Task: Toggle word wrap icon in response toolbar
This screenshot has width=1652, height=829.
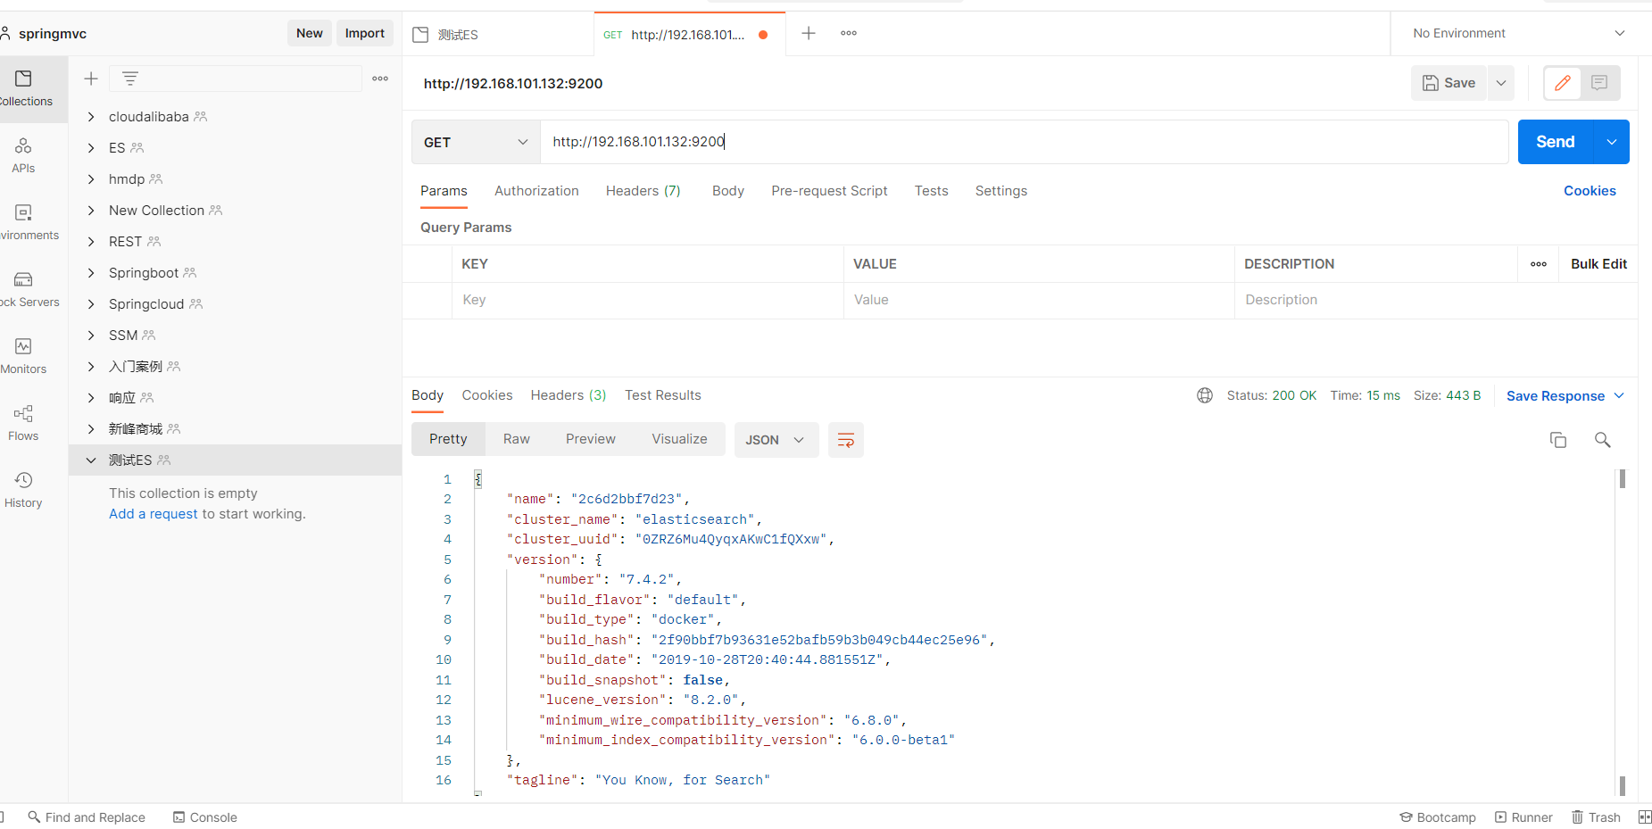Action: (846, 440)
